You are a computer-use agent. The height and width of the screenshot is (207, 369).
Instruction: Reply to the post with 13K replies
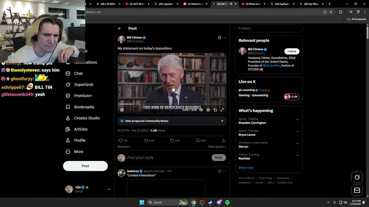pos(123,141)
